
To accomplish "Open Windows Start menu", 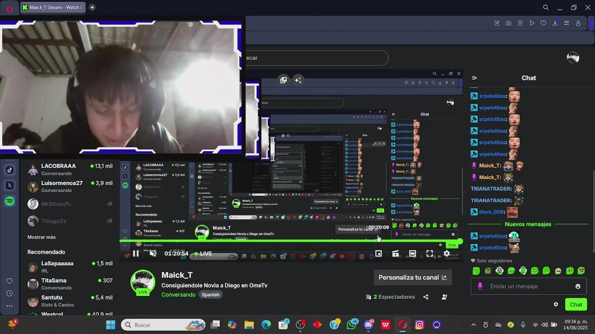I will [x=111, y=325].
